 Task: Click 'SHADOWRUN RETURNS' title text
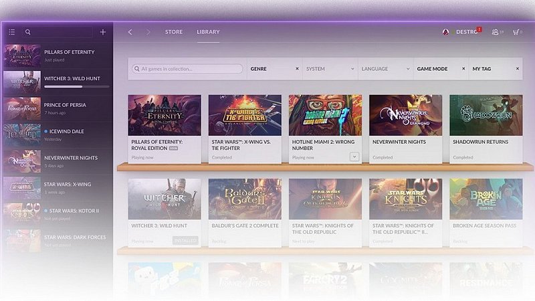(x=480, y=142)
